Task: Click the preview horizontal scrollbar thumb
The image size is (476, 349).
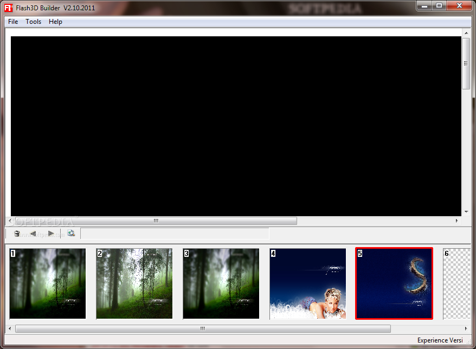Action: (x=156, y=221)
